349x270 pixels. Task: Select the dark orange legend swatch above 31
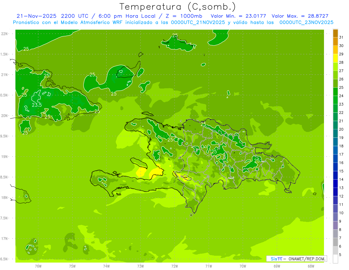pyautogui.click(x=335, y=33)
